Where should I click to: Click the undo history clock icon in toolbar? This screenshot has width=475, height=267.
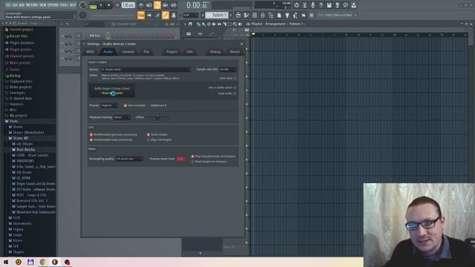pos(297,5)
